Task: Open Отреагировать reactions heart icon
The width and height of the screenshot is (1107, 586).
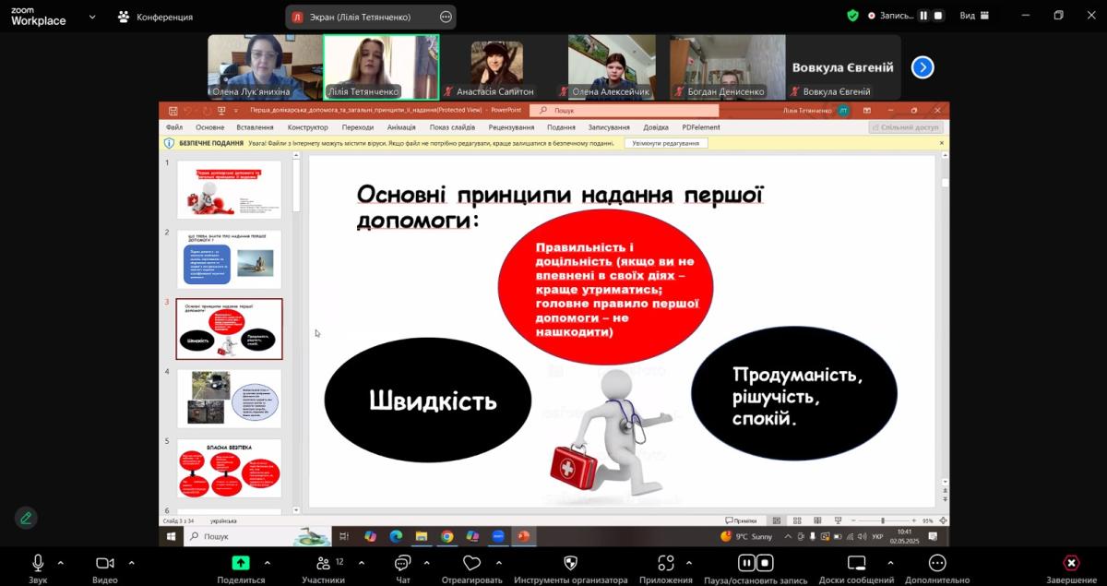Action: click(472, 564)
